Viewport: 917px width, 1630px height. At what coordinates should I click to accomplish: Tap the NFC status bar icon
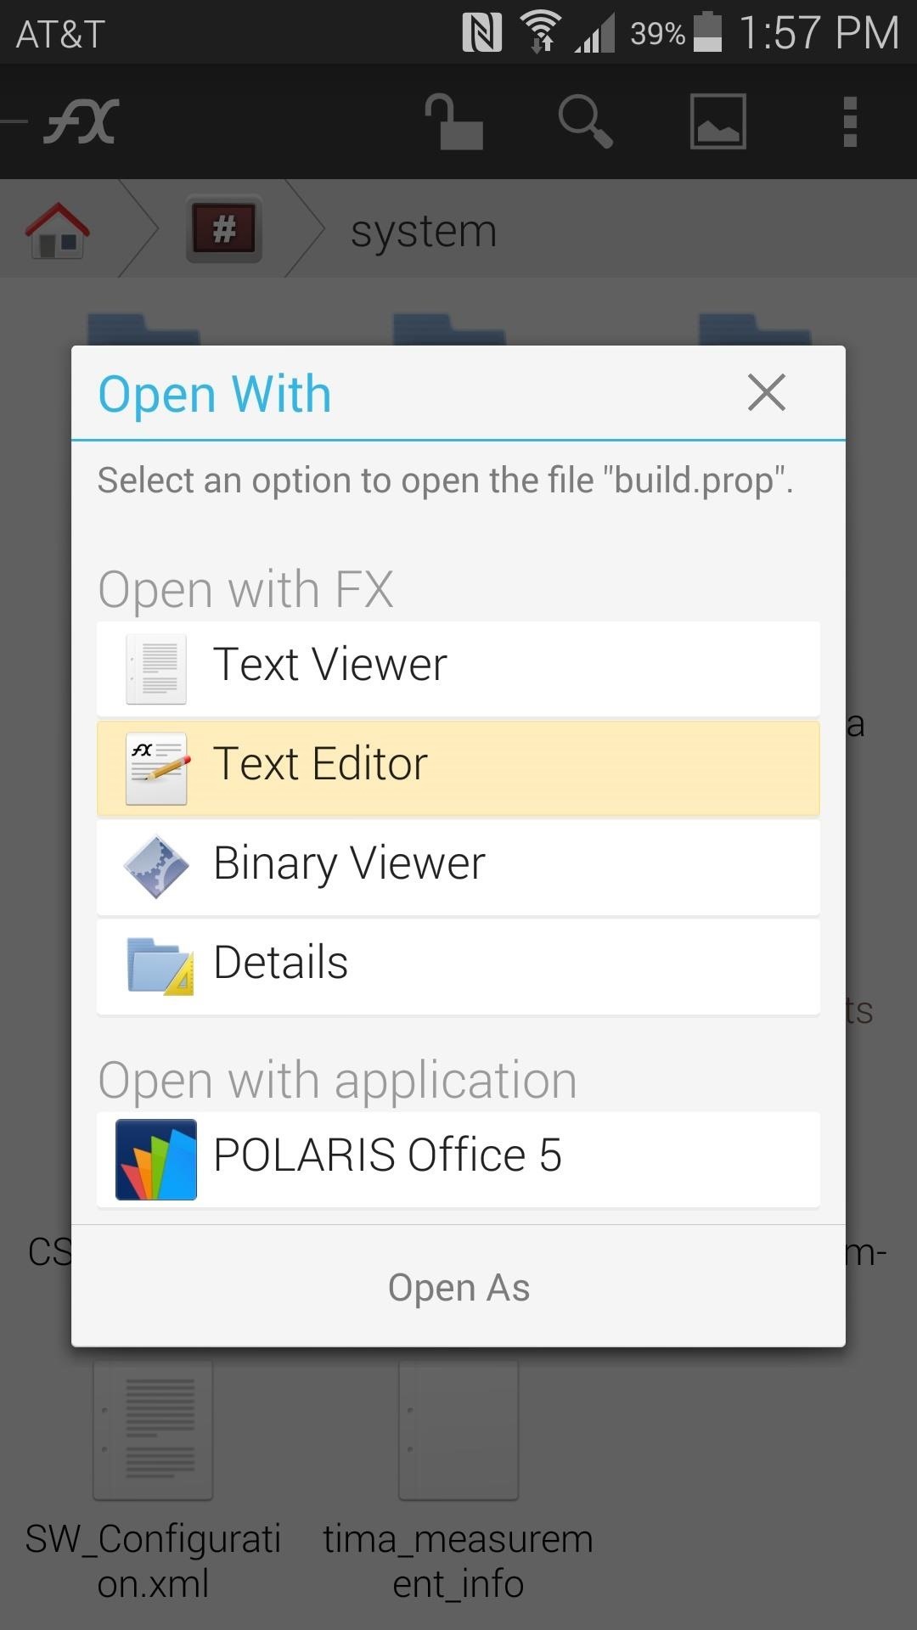point(481,33)
